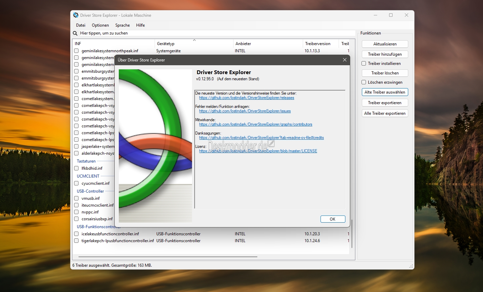Tick the nvppc.inf checkbox
This screenshot has width=483, height=292.
[76, 212]
